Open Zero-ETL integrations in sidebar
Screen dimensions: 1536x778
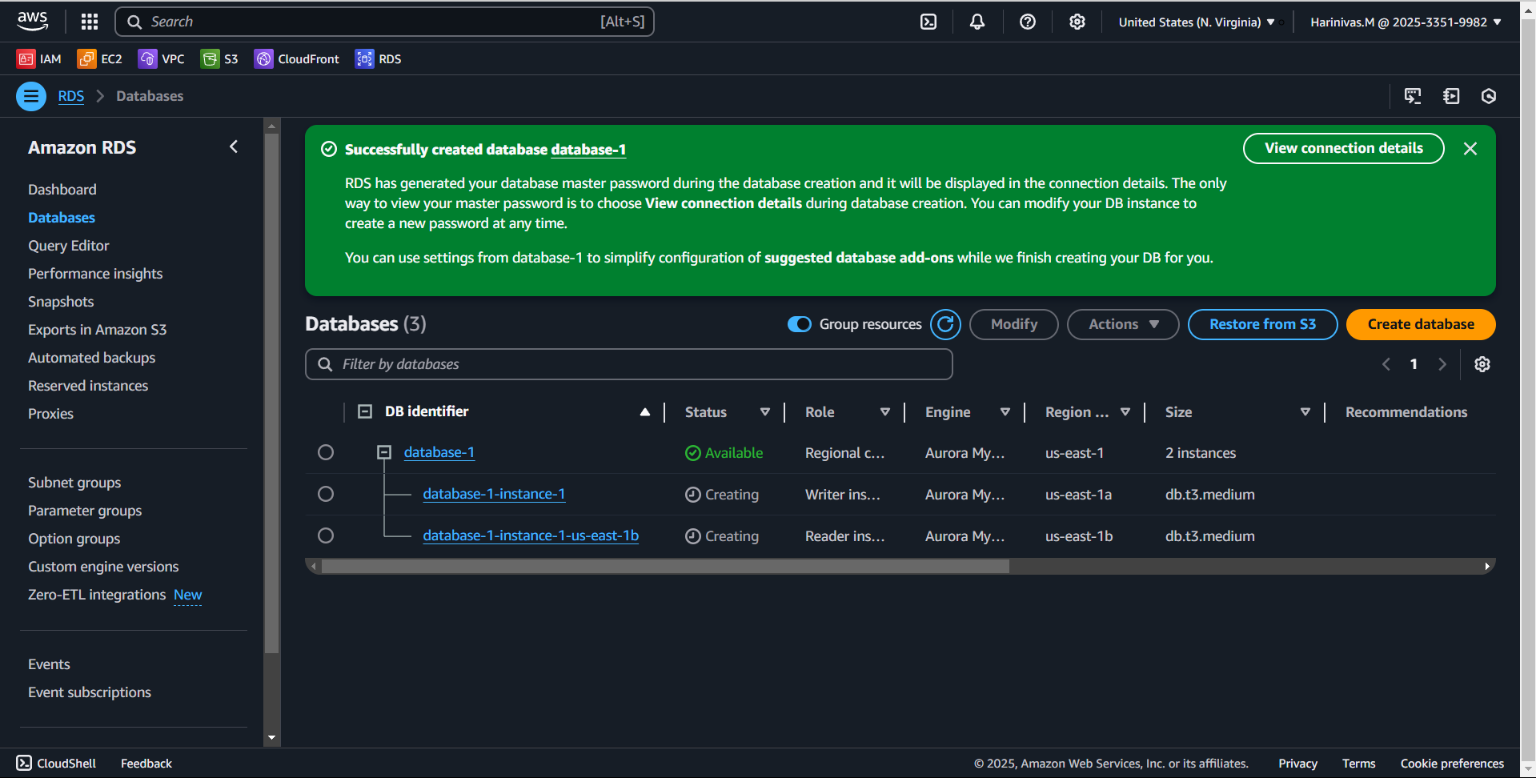(97, 595)
